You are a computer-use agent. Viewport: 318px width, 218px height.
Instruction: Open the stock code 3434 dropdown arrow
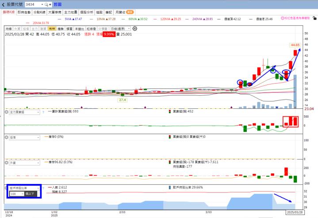tap(42, 4)
